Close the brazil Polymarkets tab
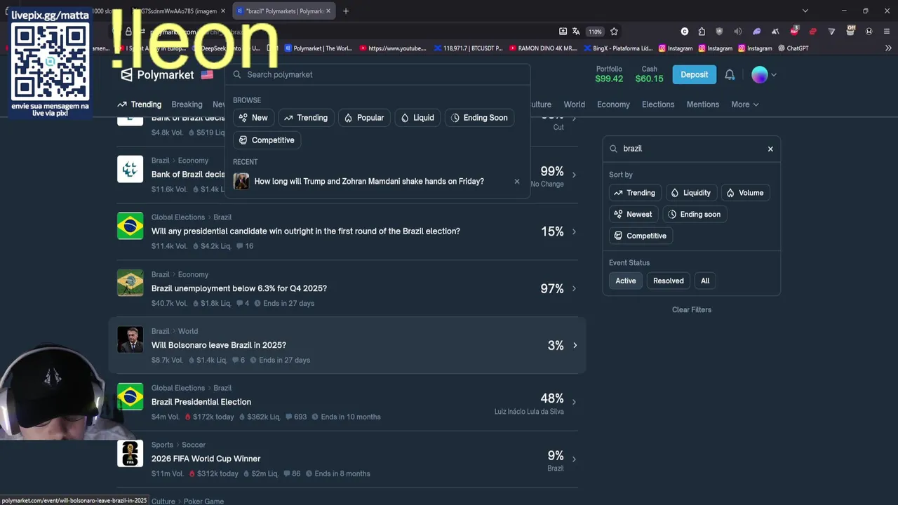Image resolution: width=898 pixels, height=505 pixels. pos(328,11)
